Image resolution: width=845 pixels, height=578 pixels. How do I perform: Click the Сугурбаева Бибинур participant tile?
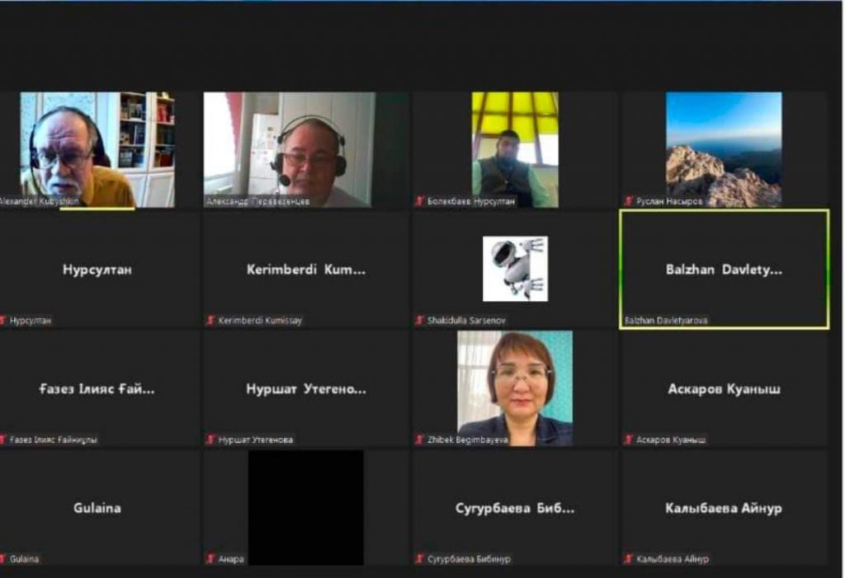coord(515,508)
